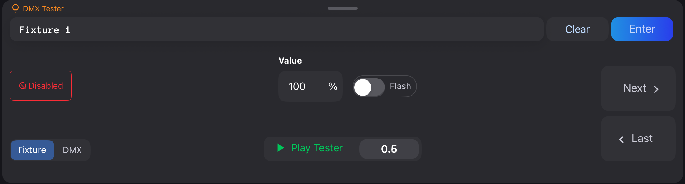Click the 0.5 tester speed value
685x184 pixels.
point(389,149)
